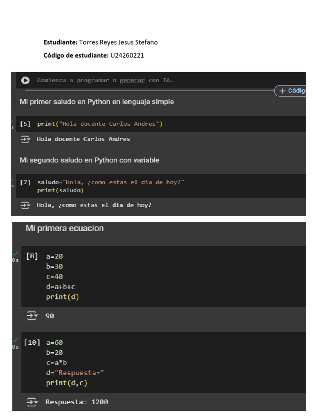Click inside the empty cell placeholder text
Viewport: 314px width, 419px height.
point(105,80)
